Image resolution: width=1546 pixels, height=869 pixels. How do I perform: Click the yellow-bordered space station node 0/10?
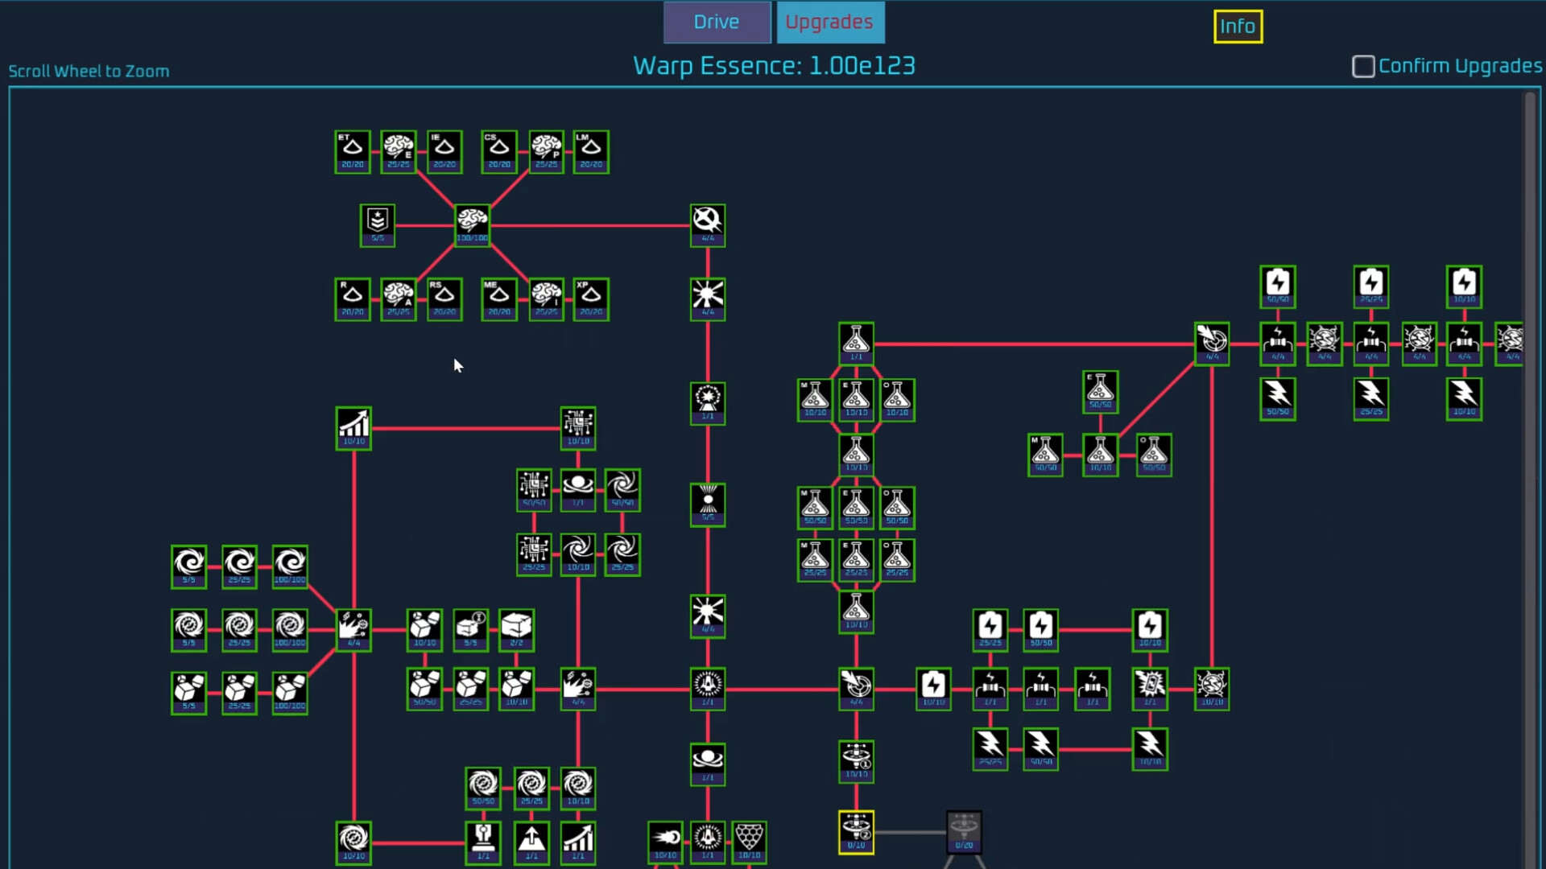pos(855,831)
